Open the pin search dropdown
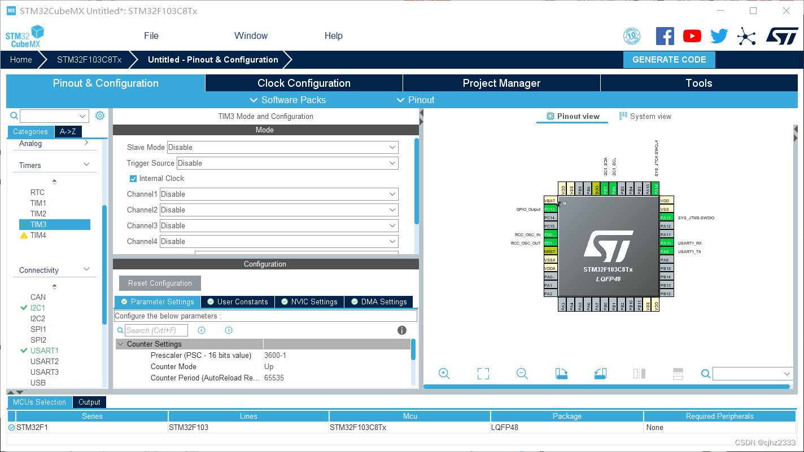This screenshot has height=452, width=804. (787, 374)
